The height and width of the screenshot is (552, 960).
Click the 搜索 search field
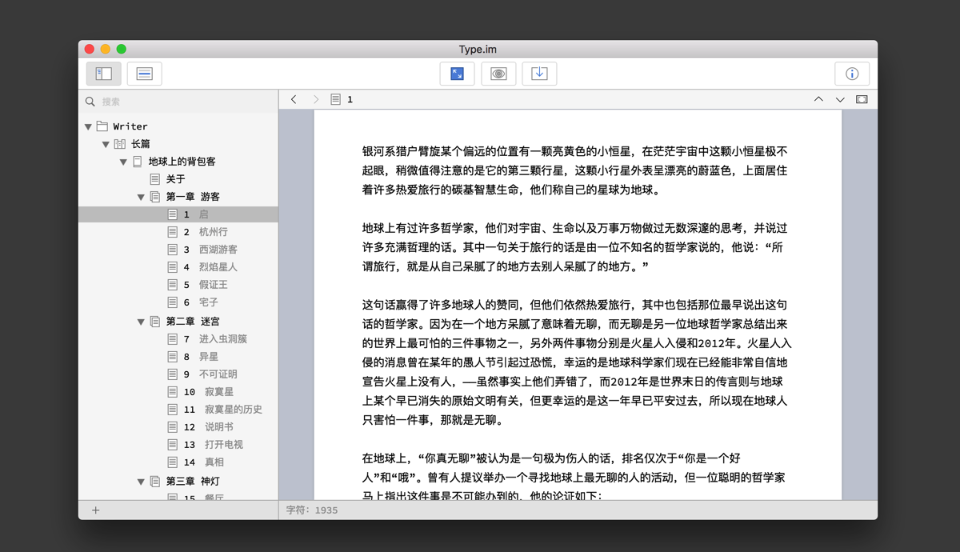pos(184,102)
